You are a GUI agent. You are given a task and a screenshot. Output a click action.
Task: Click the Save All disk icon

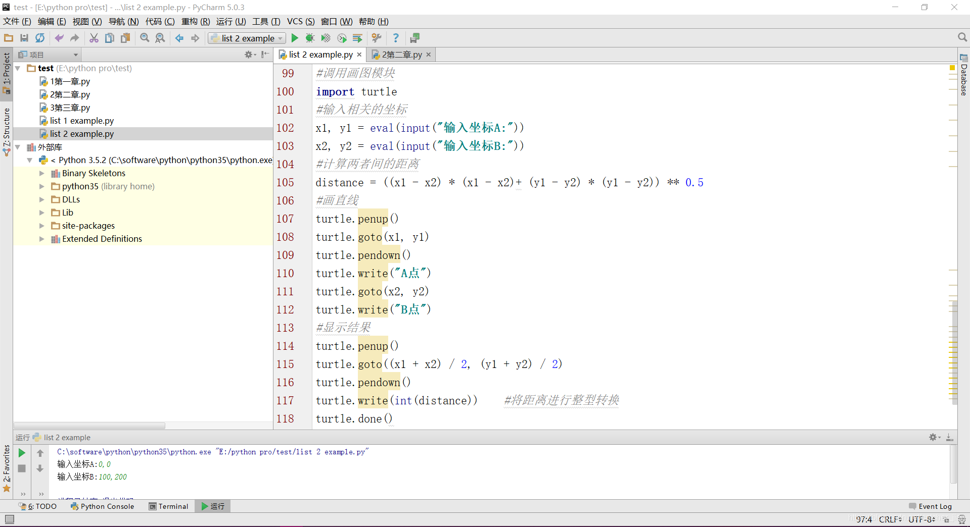tap(24, 38)
